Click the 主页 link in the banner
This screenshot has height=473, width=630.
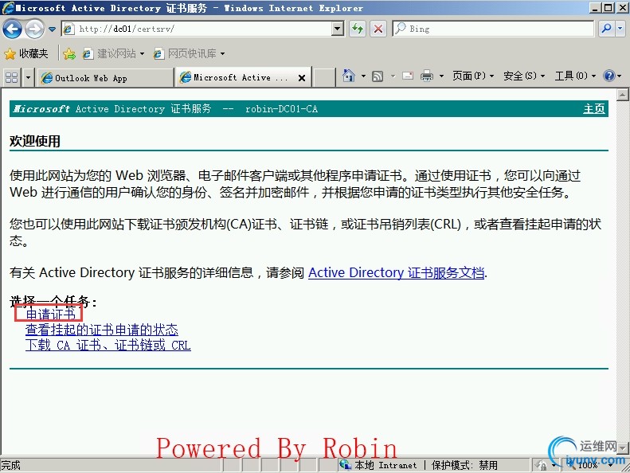(594, 108)
